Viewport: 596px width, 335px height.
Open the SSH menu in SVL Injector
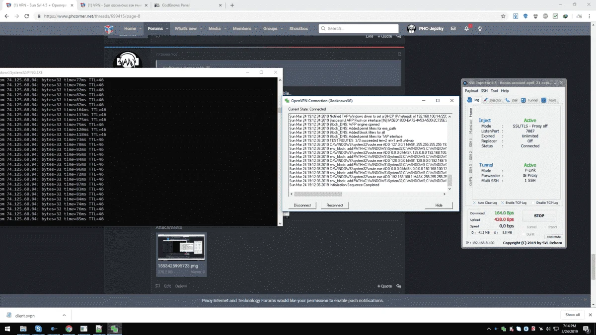coord(484,91)
